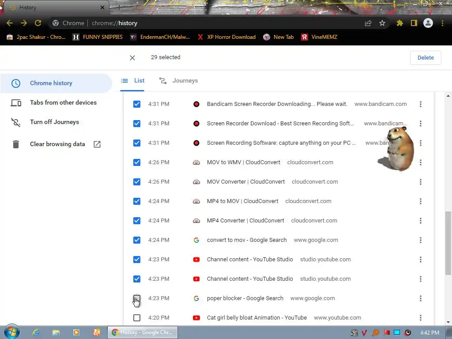Open more actions for Cat girl belly bloat entry
This screenshot has width=452, height=339.
tap(421, 318)
